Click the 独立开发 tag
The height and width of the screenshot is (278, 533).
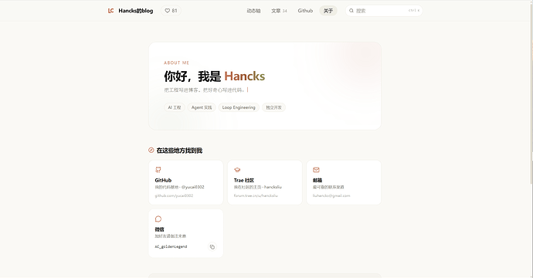(273, 107)
